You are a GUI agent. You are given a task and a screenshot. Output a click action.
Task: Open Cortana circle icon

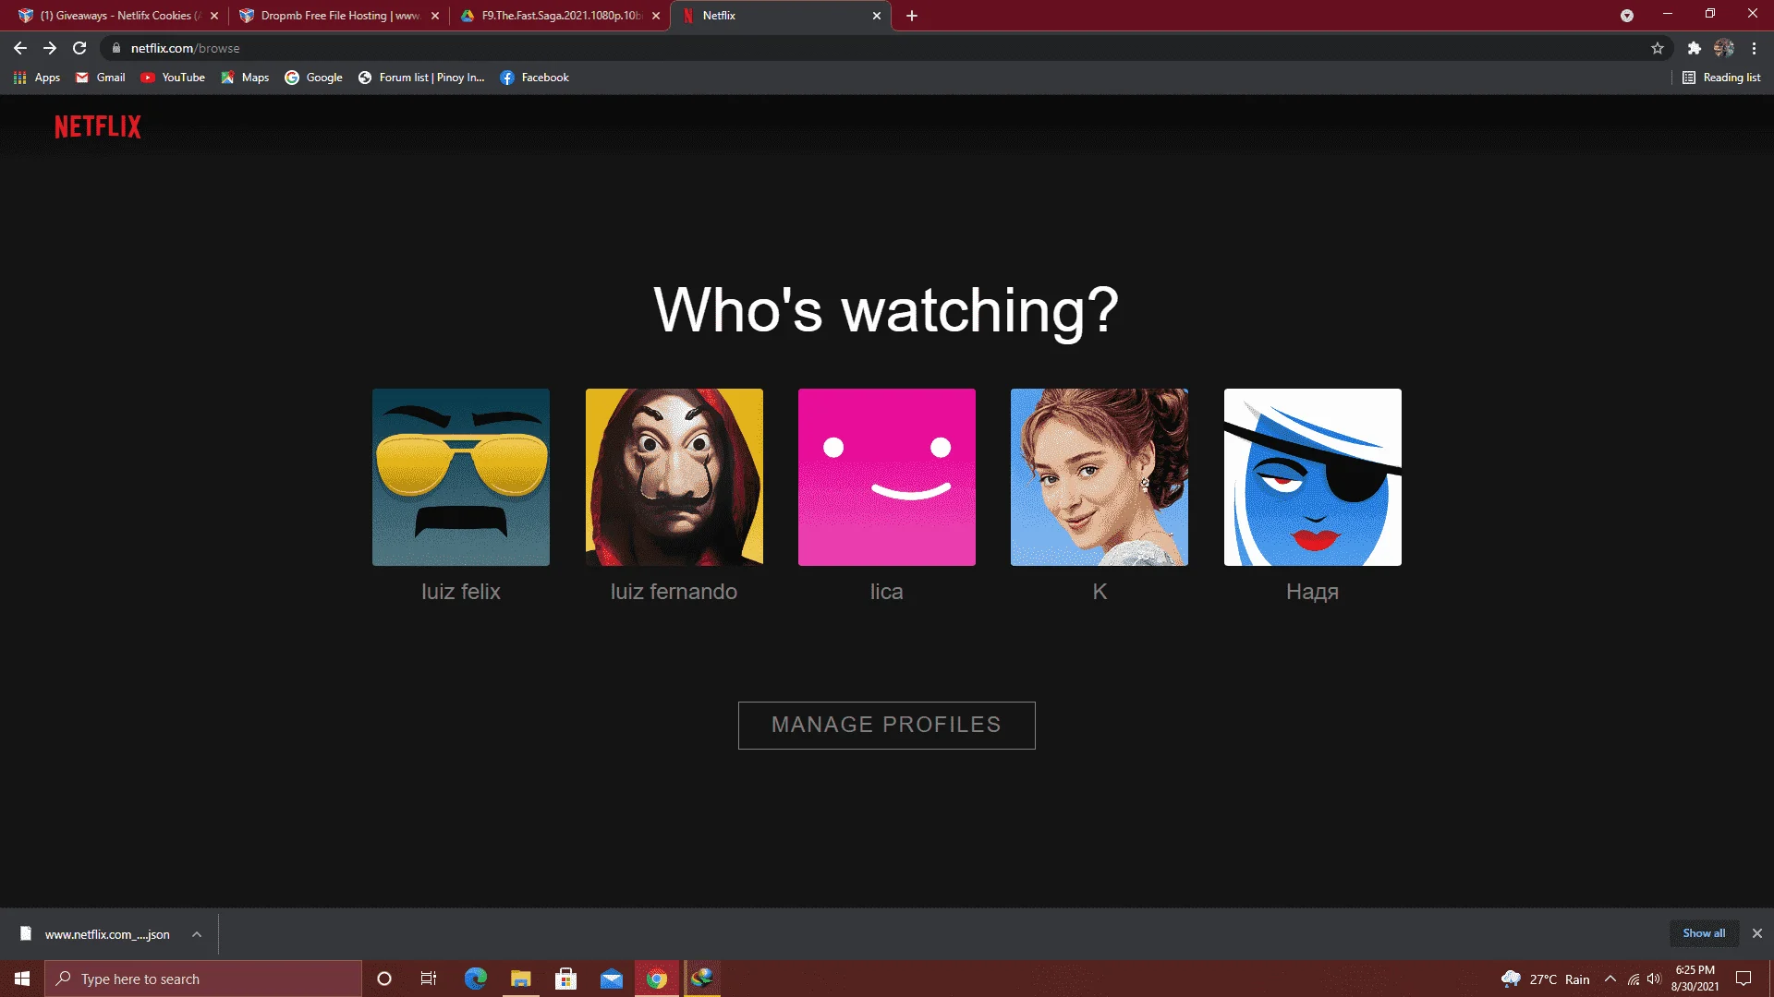pos(384,979)
